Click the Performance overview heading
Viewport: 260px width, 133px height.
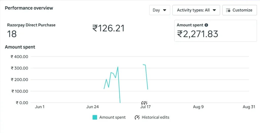(x=29, y=8)
